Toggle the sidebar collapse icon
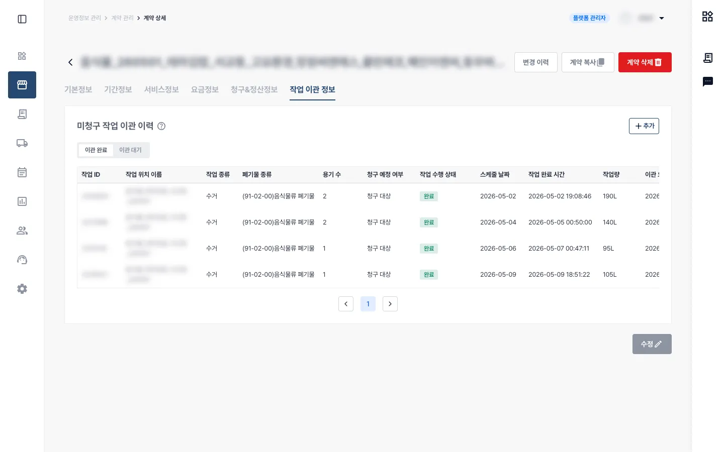Viewport: 724px width, 452px height. point(22,19)
